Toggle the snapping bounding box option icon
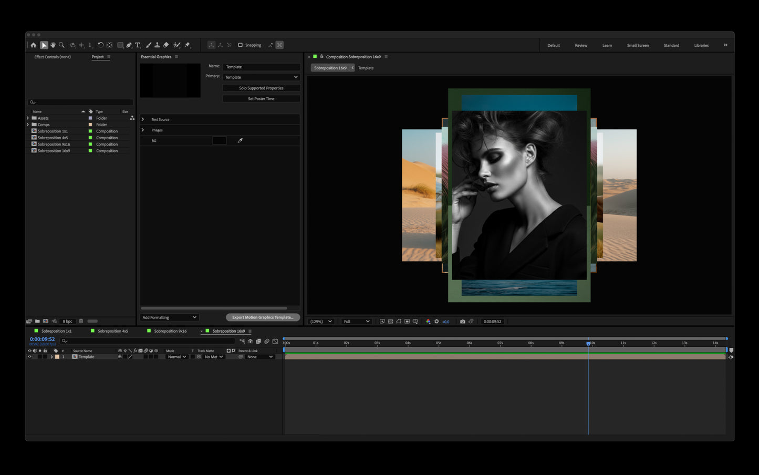 [279, 45]
